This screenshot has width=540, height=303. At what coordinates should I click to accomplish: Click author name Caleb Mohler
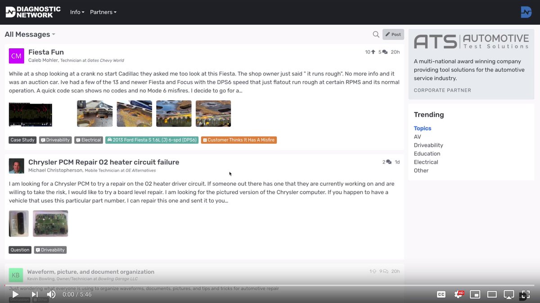(x=43, y=60)
